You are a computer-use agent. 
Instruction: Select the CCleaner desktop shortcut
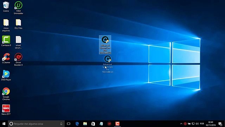(6, 58)
